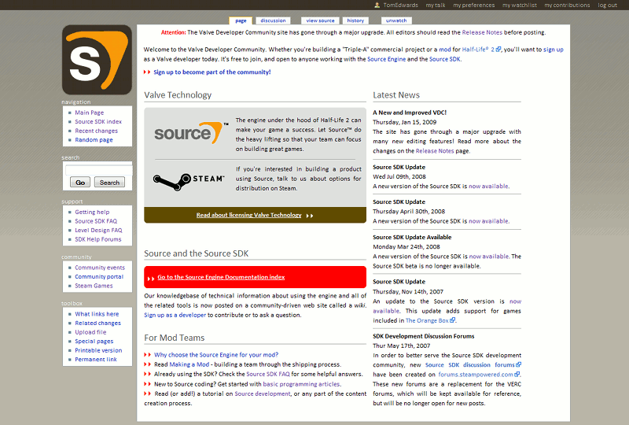
Task: Open Source SDK index link
Action: pyautogui.click(x=98, y=121)
